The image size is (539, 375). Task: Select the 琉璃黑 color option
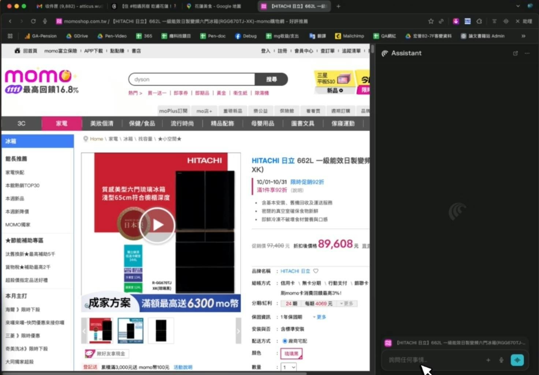[x=291, y=353]
